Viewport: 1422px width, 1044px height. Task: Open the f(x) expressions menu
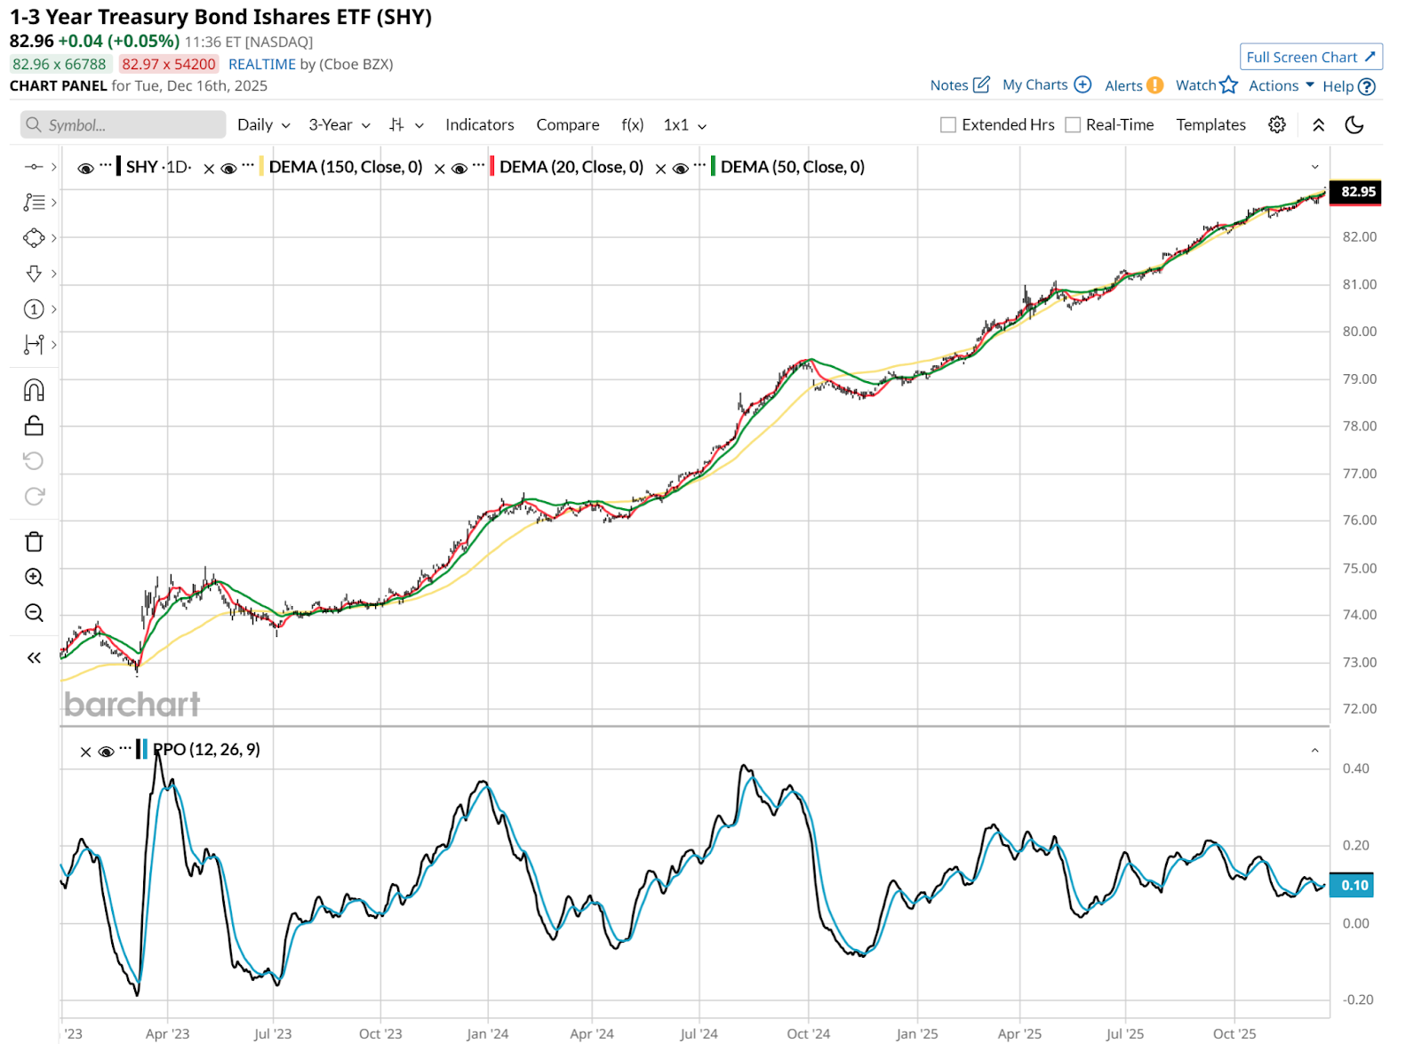(633, 125)
